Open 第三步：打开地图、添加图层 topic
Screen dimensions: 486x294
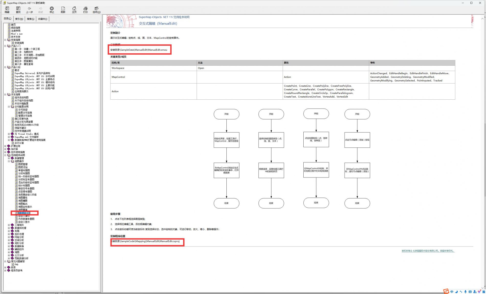[29, 55]
